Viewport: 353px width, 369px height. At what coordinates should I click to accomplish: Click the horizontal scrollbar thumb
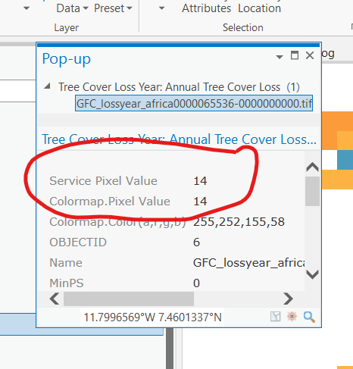pyautogui.click(x=129, y=299)
